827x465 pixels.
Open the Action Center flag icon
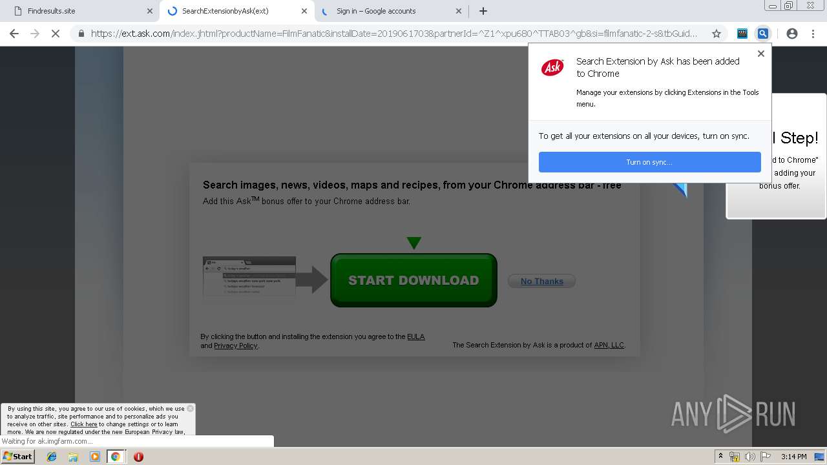point(766,457)
